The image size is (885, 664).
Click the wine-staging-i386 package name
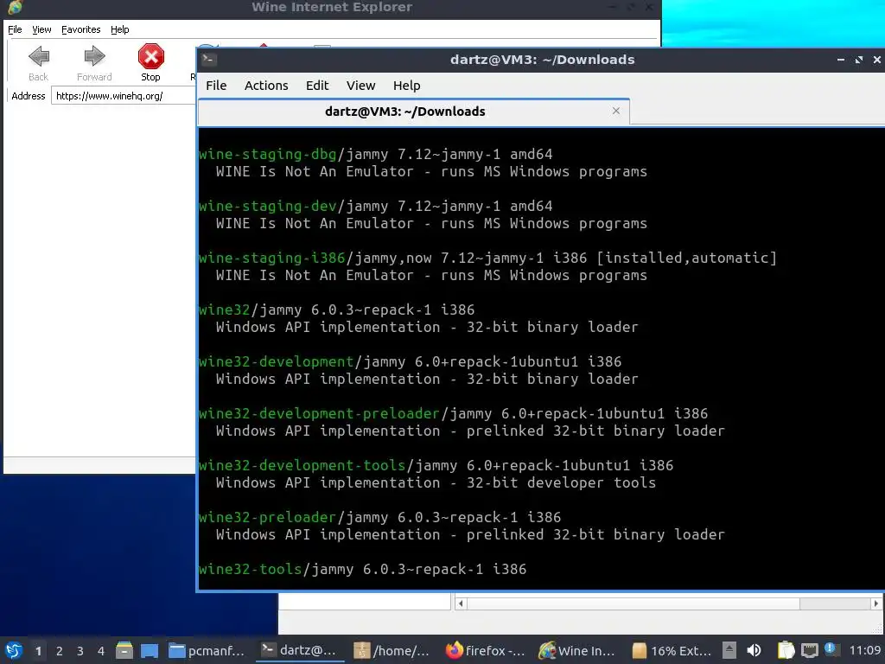(272, 258)
